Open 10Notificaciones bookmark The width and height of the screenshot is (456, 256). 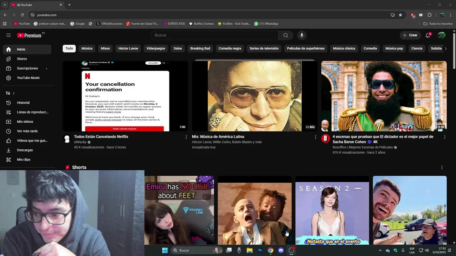coord(109,24)
